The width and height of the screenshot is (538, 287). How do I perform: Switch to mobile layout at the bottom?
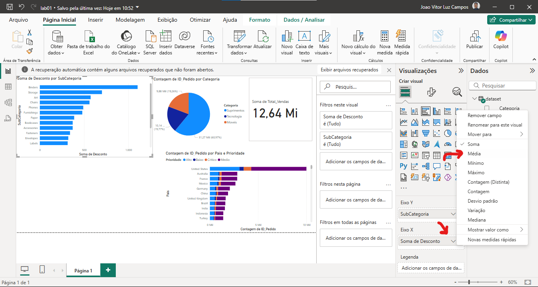42,270
